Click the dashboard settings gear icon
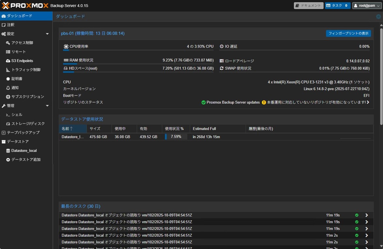Screen dimensions: 383x249 [x=378, y=17]
